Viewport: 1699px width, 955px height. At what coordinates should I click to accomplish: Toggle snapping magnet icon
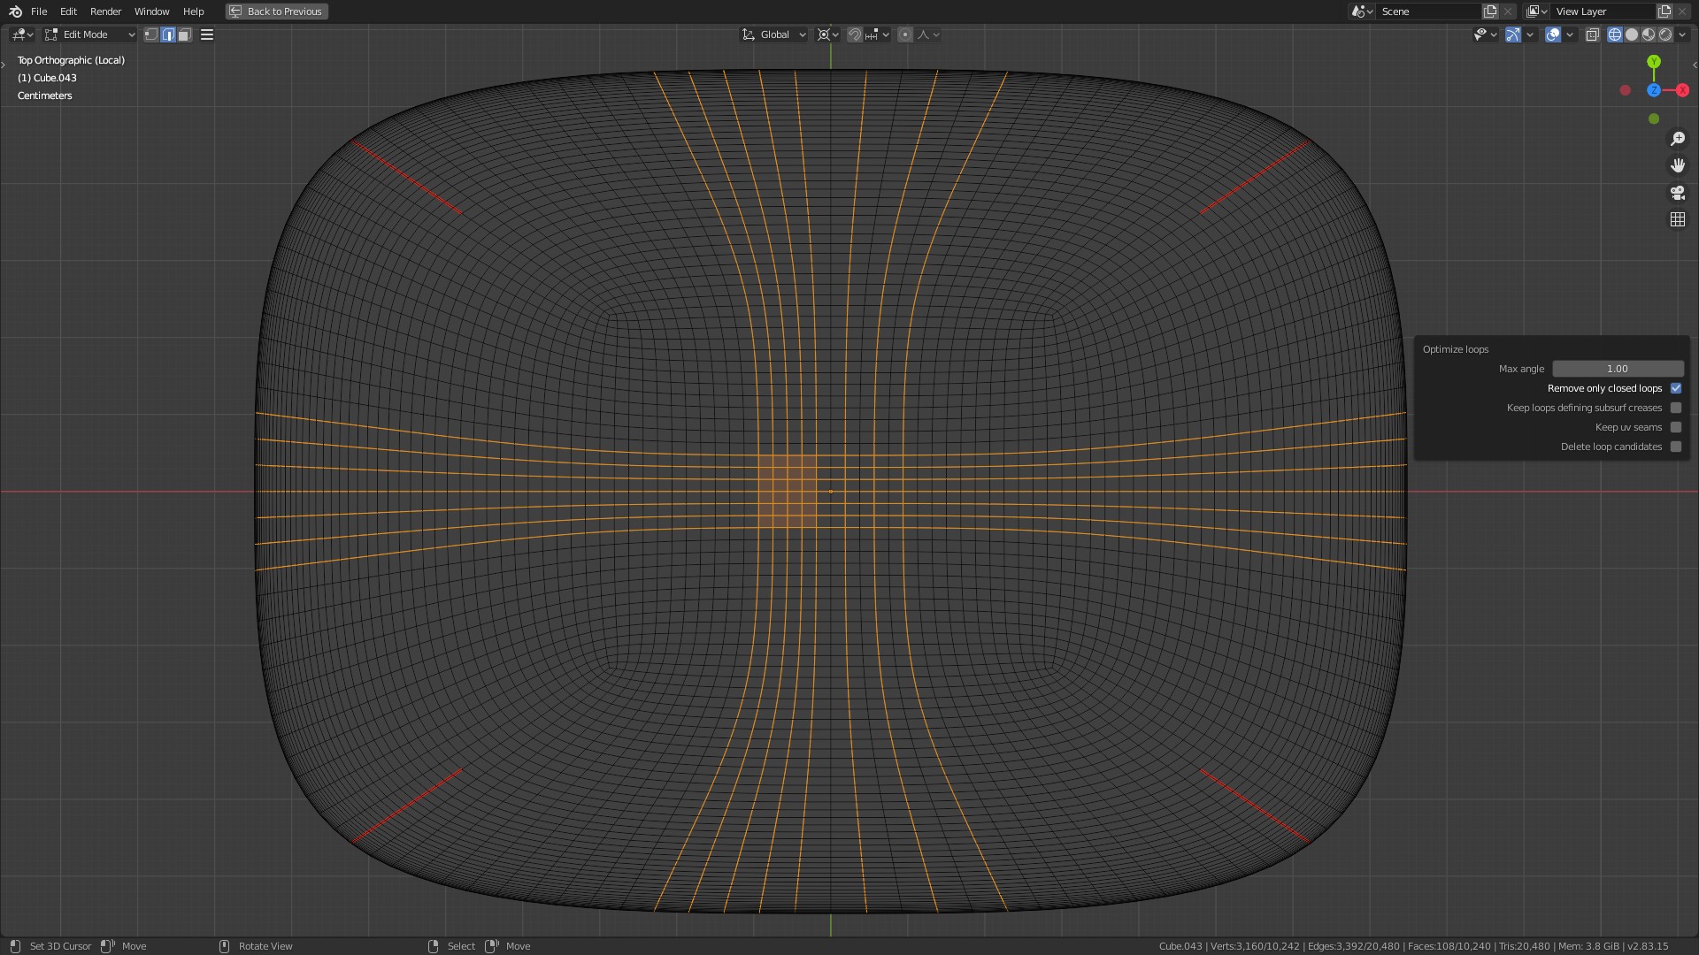coord(854,34)
